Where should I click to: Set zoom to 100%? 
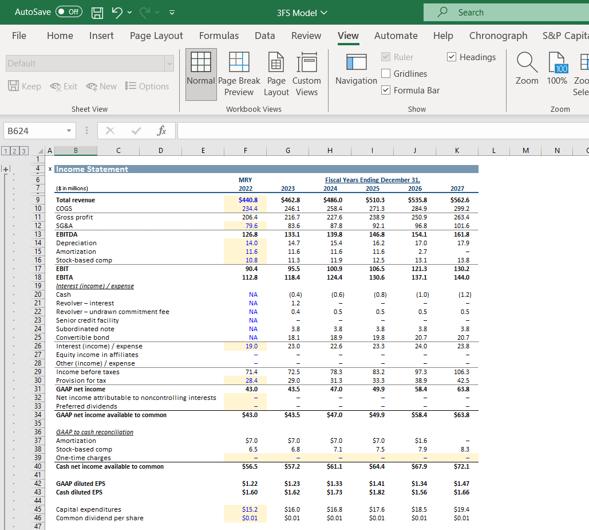point(557,69)
